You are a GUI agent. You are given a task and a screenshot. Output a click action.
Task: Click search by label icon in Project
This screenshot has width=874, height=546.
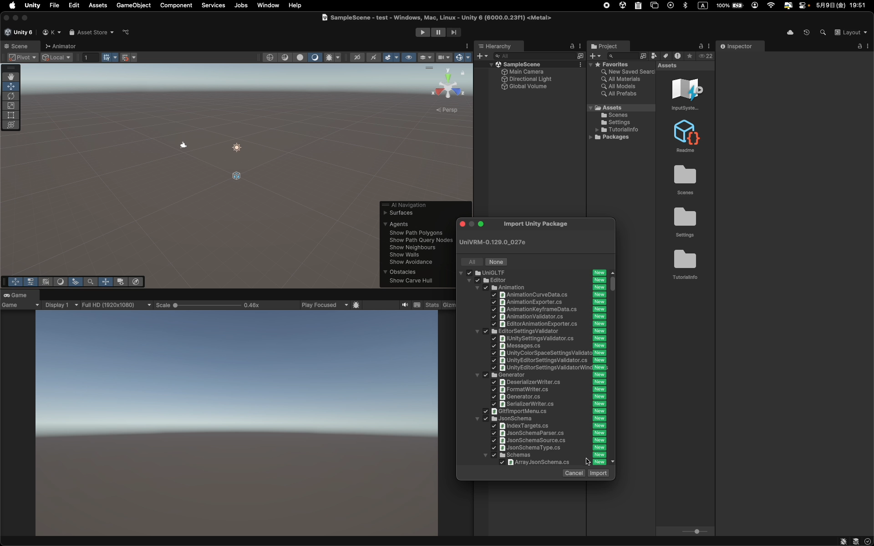(x=666, y=56)
